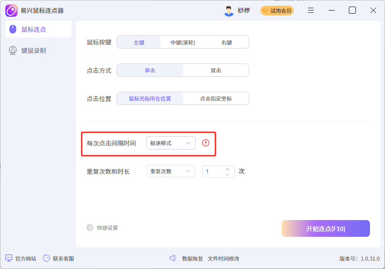This screenshot has width=385, height=269.
Task: Maximize the window
Action: [352, 10]
